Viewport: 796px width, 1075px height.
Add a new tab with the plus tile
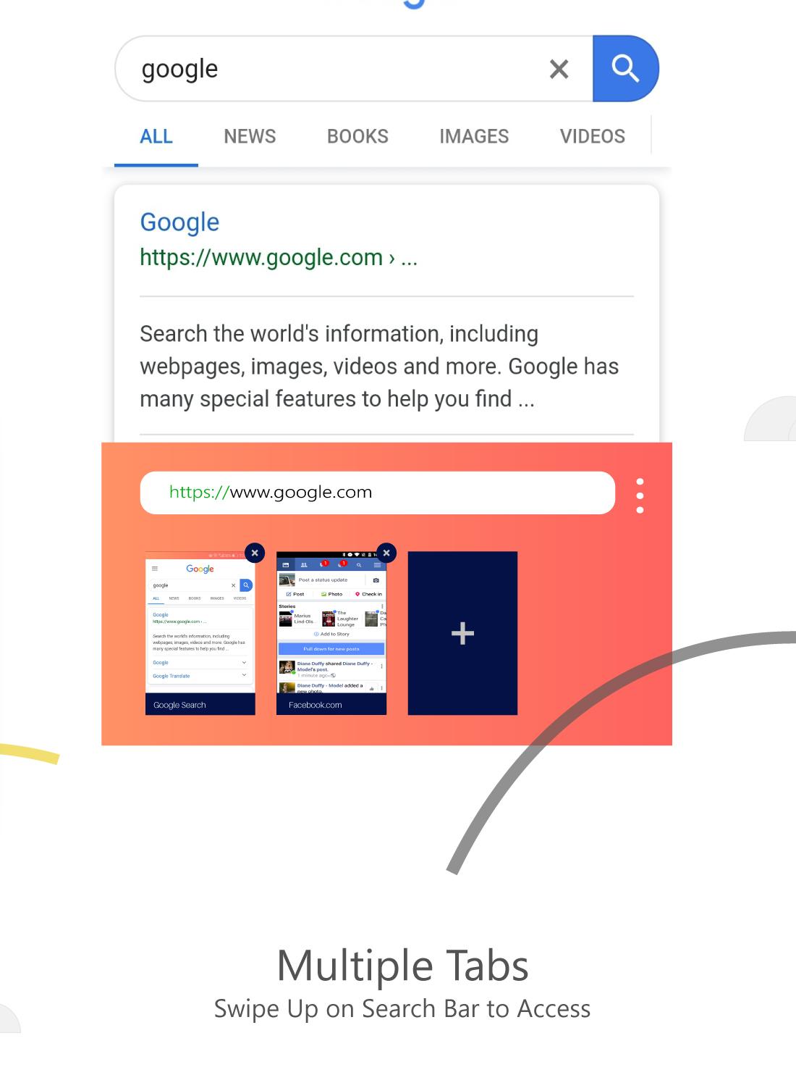tap(462, 633)
